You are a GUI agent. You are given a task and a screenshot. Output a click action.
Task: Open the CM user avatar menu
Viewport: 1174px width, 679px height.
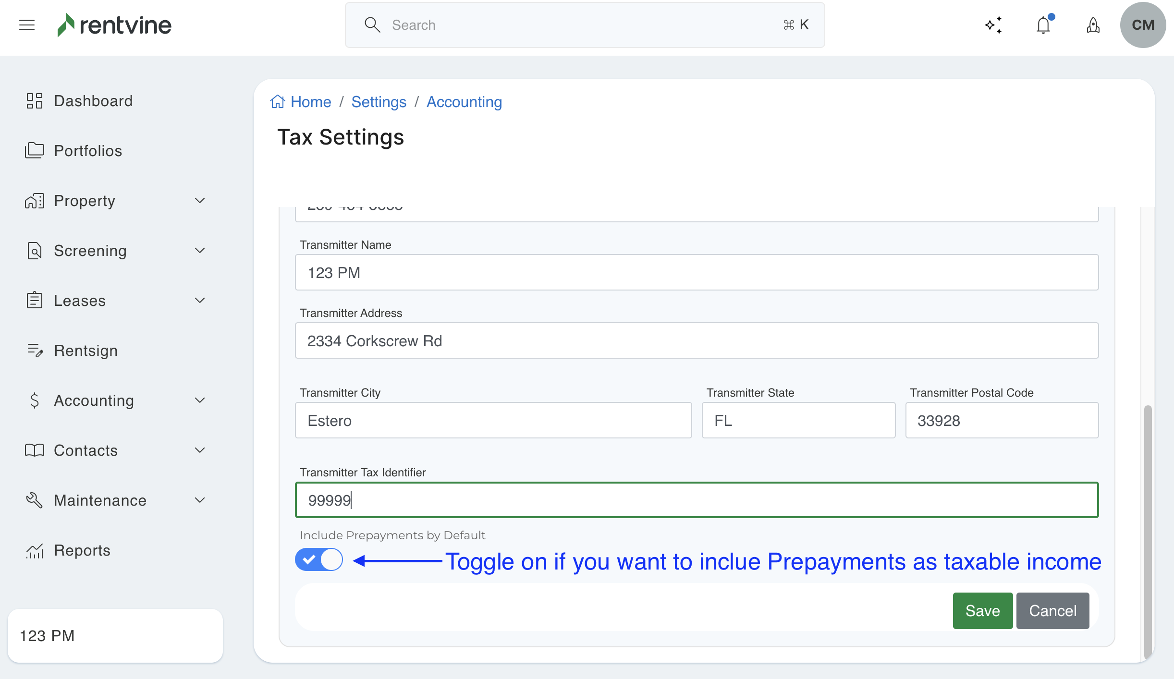pos(1143,25)
